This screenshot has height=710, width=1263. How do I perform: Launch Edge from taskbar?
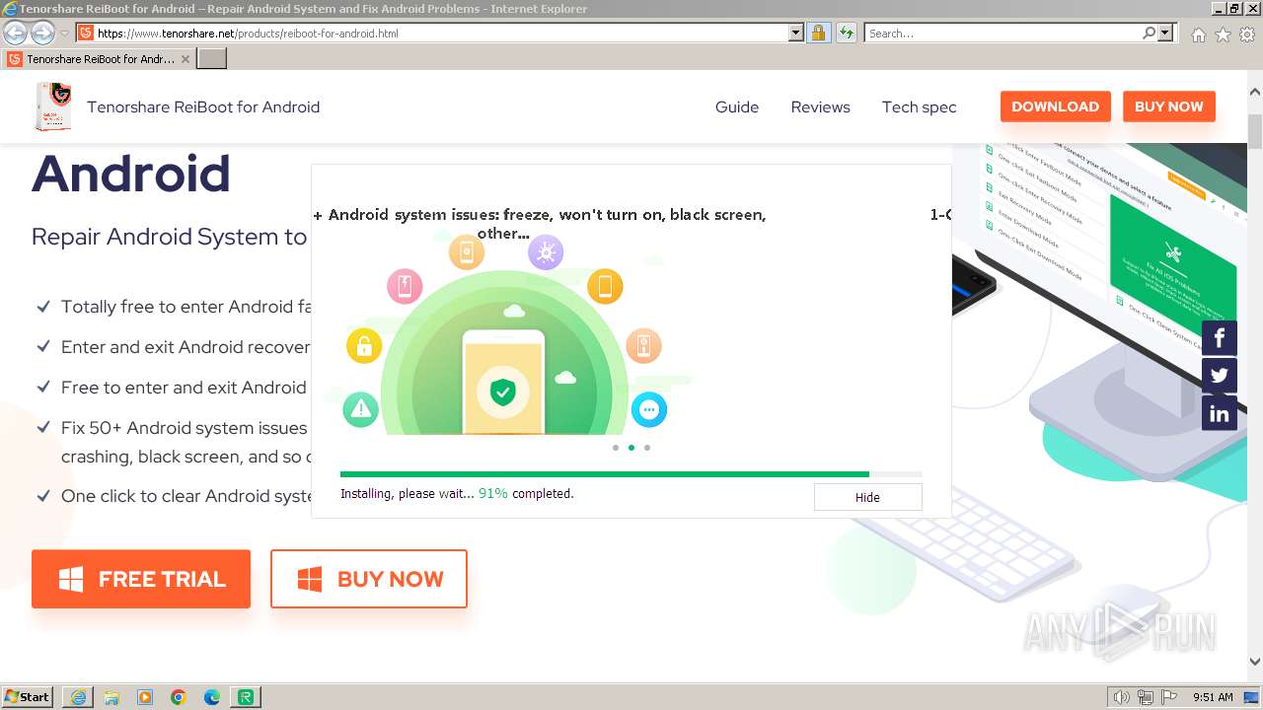pos(212,697)
